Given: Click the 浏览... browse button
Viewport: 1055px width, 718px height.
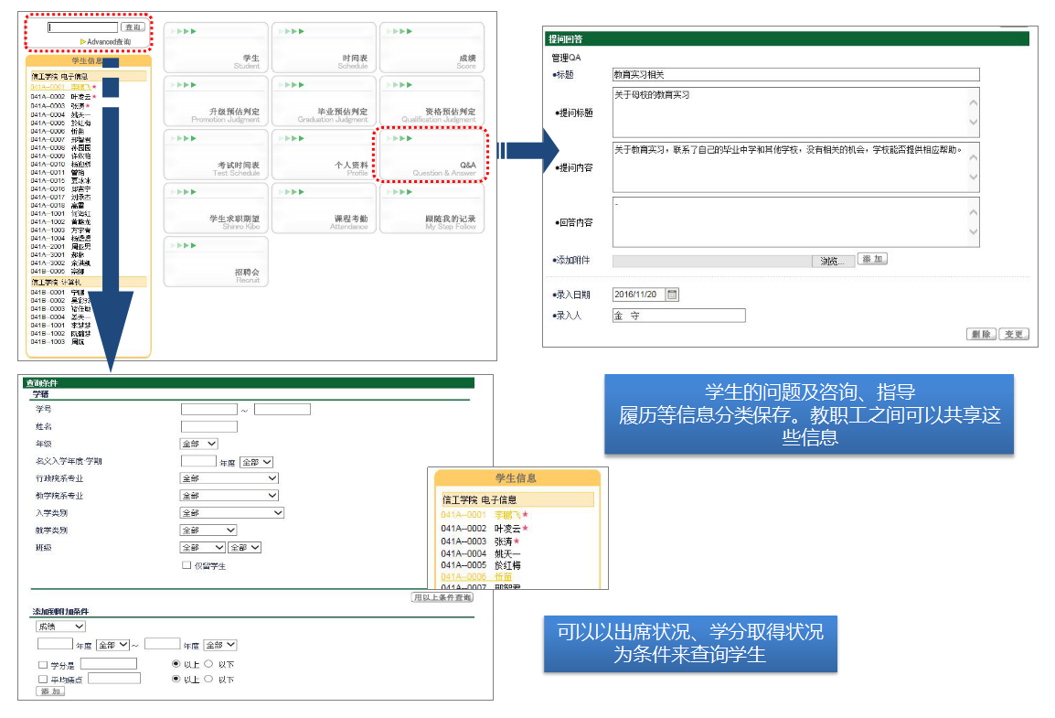Looking at the screenshot, I should (832, 261).
